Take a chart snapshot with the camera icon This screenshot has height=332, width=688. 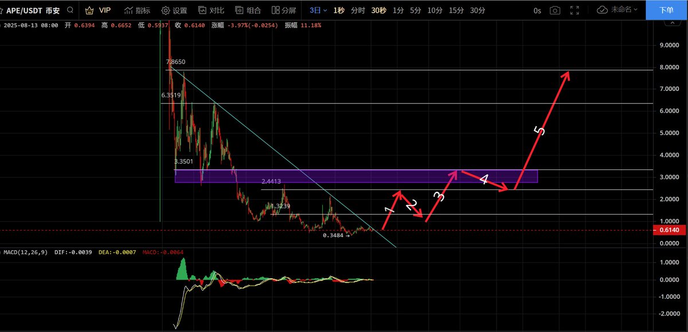coord(555,10)
